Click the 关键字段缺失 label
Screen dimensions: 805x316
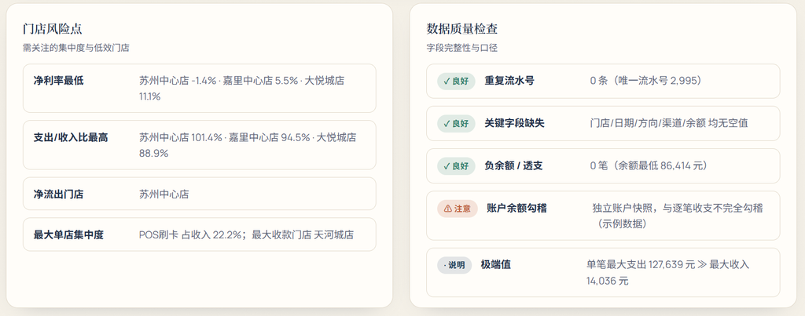tap(514, 123)
